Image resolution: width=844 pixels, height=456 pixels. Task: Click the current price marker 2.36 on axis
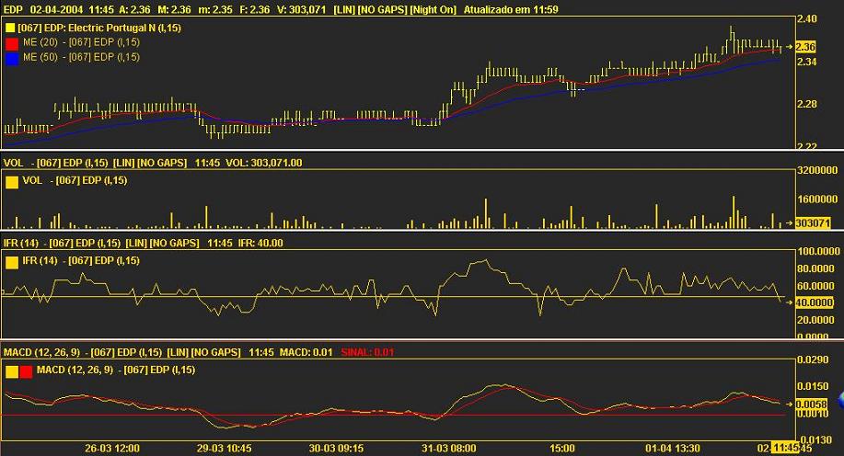click(805, 47)
